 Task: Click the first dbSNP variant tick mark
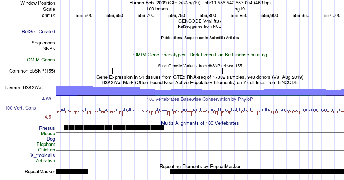(x=113, y=71)
